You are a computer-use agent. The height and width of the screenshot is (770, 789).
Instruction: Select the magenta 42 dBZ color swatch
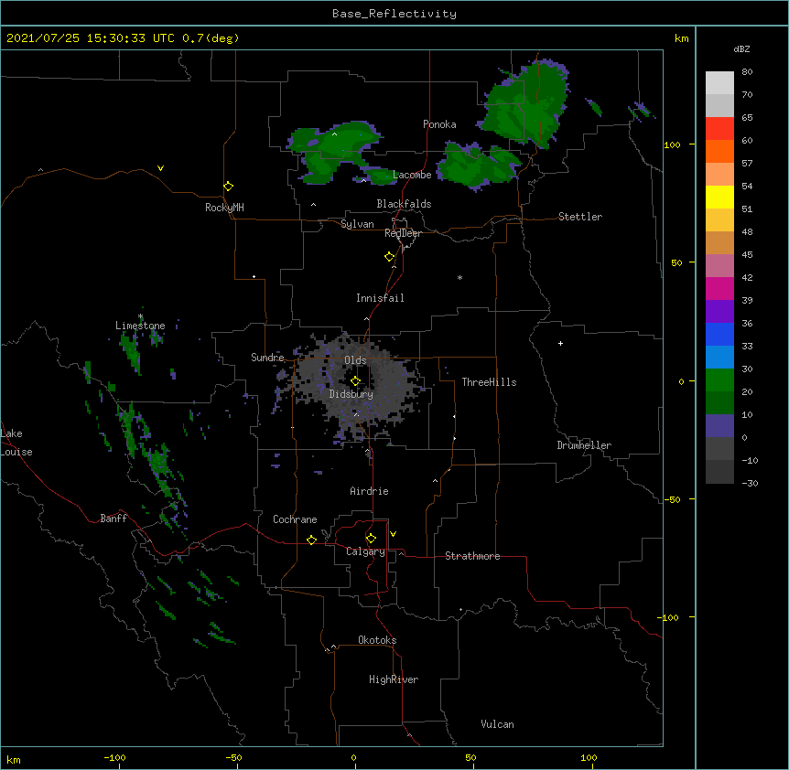719,288
